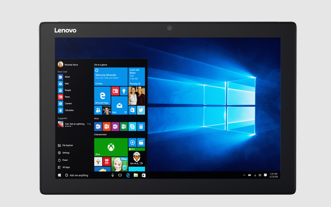
Task: Open the Movies & TV clapperboard tile
Action: pyautogui.click(x=141, y=143)
